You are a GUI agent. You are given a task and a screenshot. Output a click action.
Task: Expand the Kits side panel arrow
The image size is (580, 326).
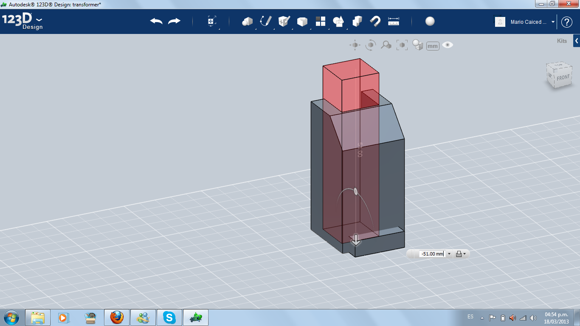pos(577,41)
